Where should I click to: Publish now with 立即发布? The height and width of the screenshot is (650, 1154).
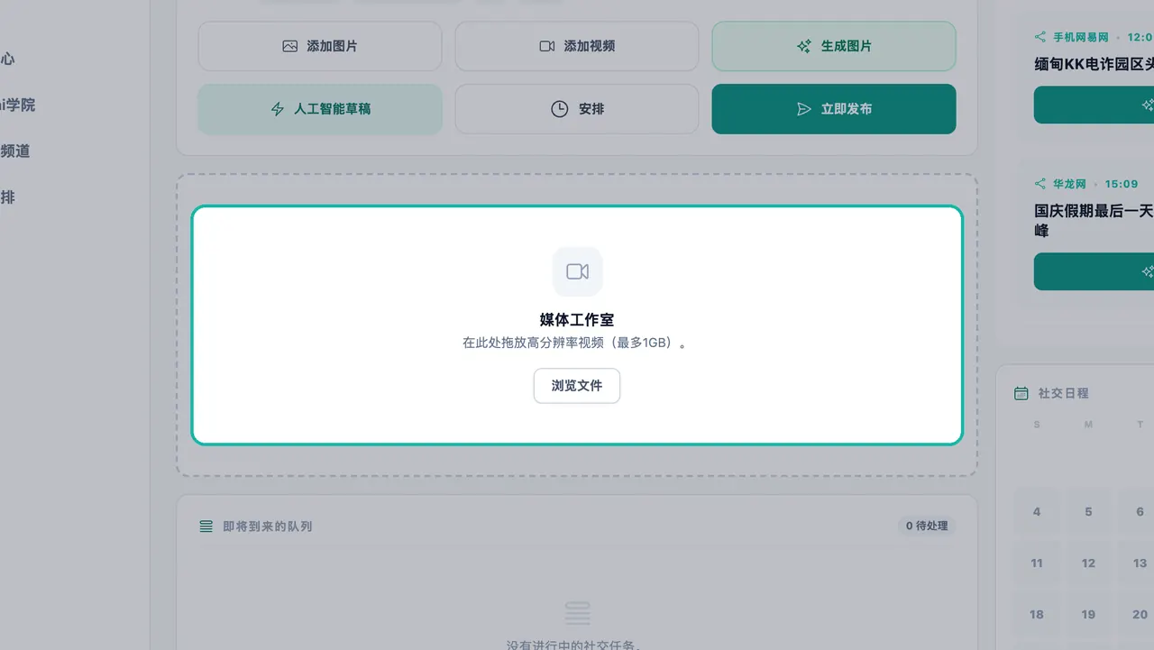pyautogui.click(x=834, y=109)
